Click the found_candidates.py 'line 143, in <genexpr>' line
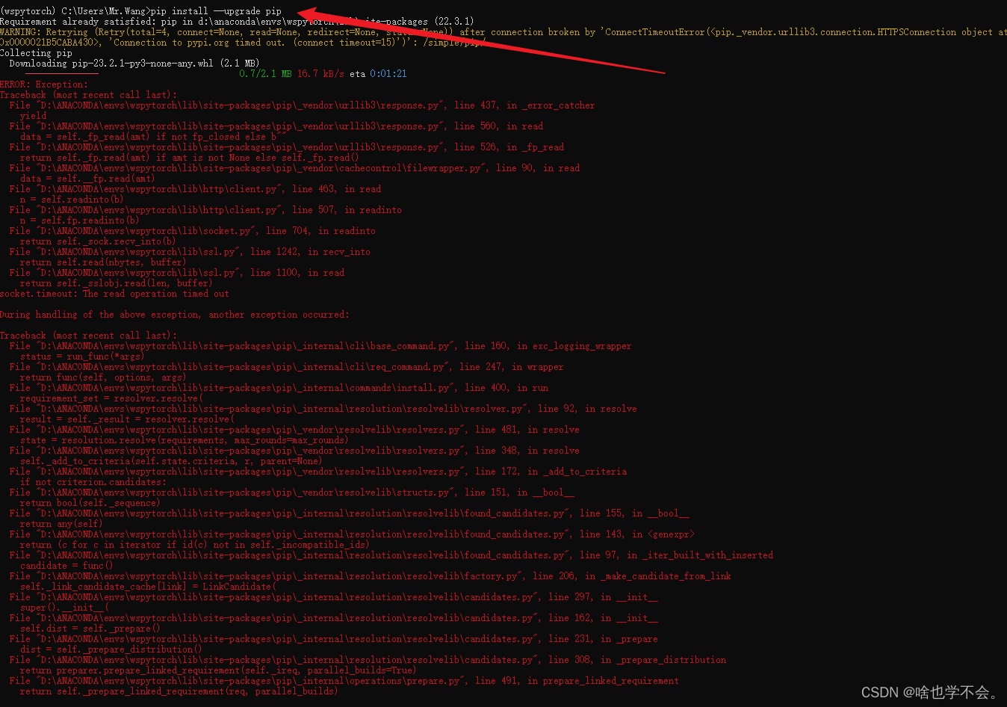The height and width of the screenshot is (707, 1007). pos(352,534)
